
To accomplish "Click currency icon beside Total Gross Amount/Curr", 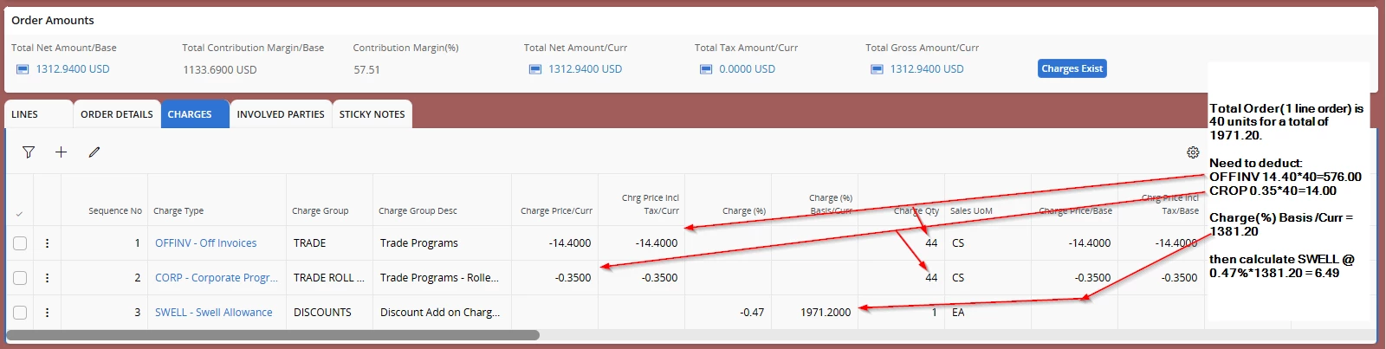I will [877, 69].
